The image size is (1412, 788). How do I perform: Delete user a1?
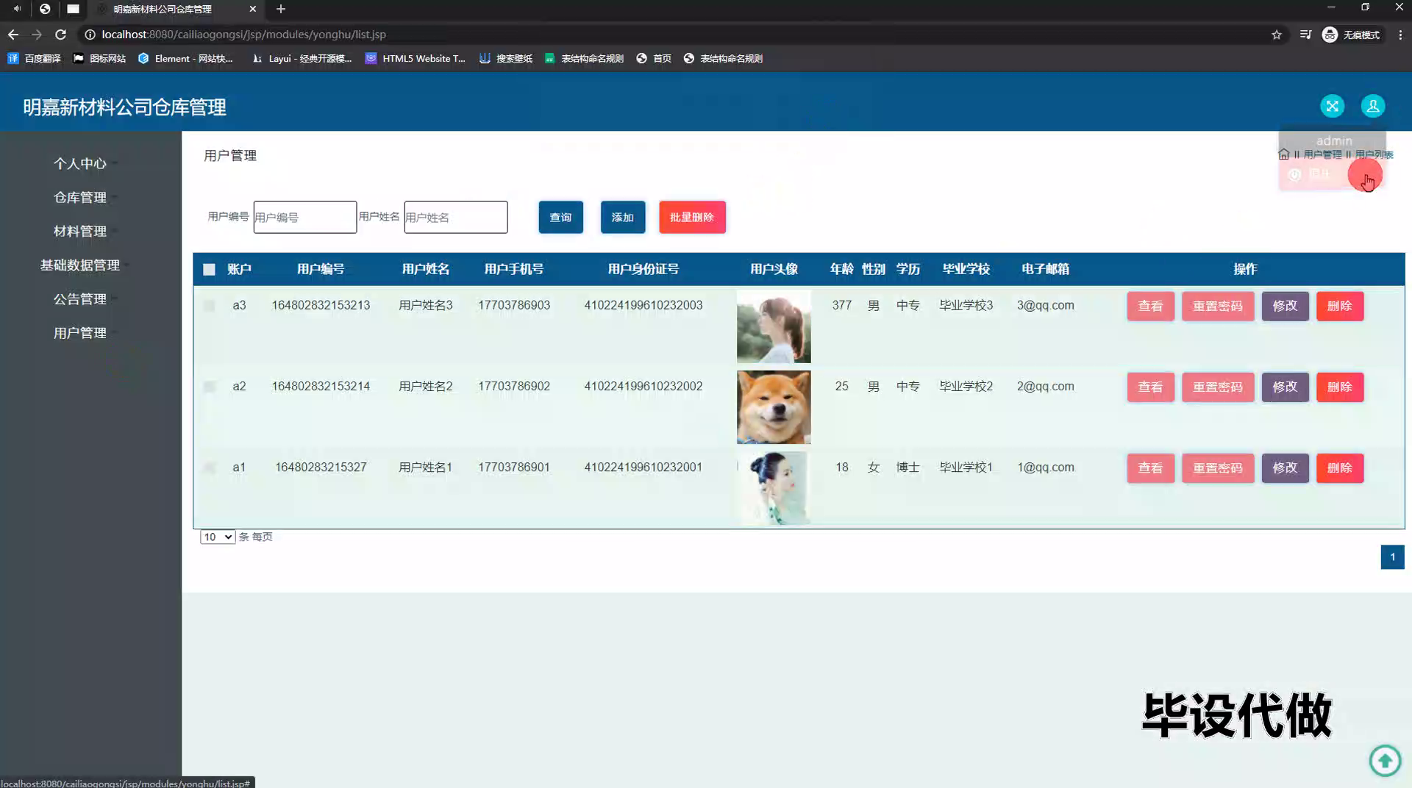click(x=1340, y=468)
